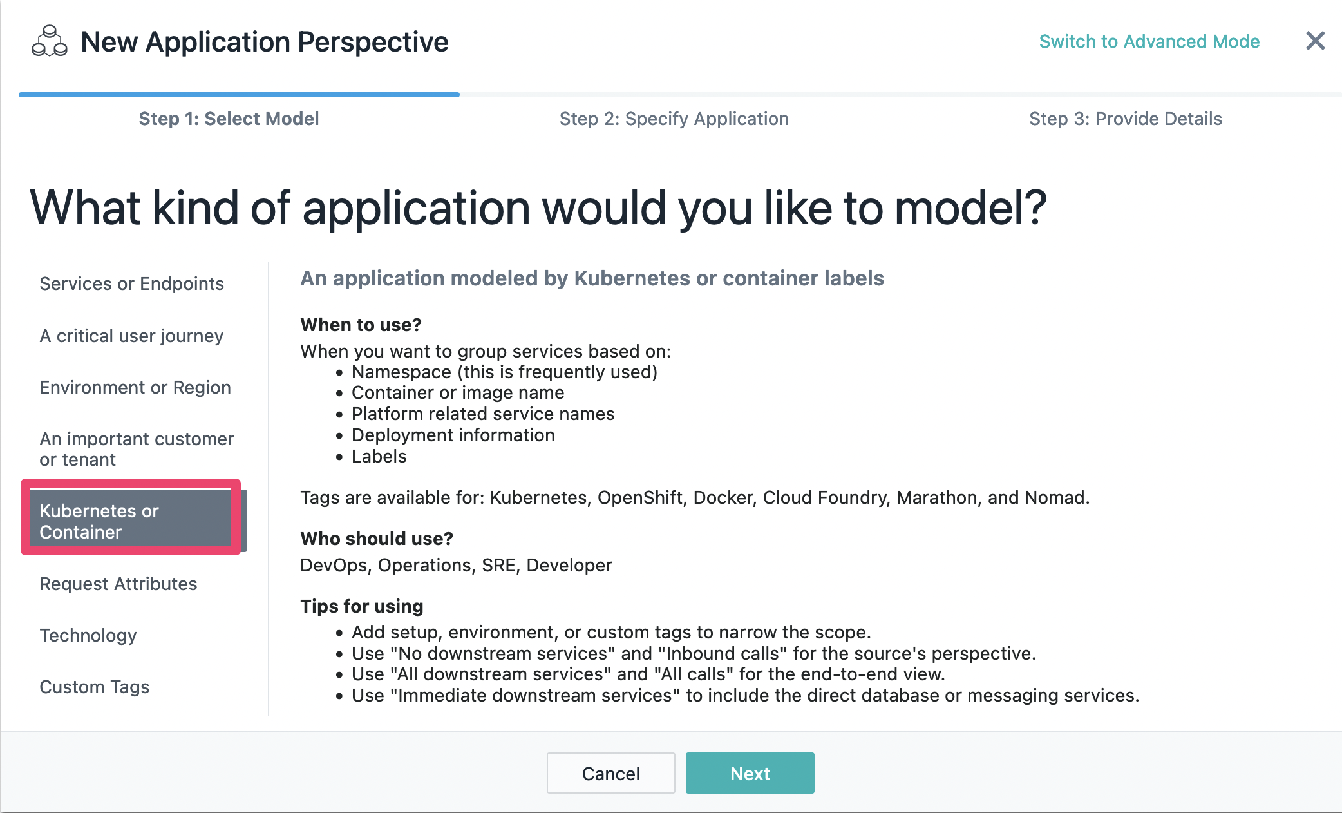The image size is (1342, 813).
Task: Switch to Advanced Mode
Action: pos(1149,41)
